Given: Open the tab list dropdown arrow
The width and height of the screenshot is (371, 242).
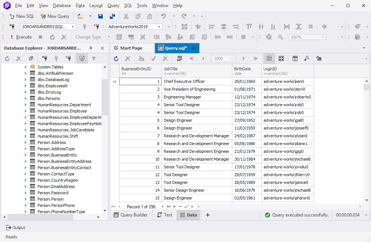Looking at the screenshot, I should tap(364, 48).
